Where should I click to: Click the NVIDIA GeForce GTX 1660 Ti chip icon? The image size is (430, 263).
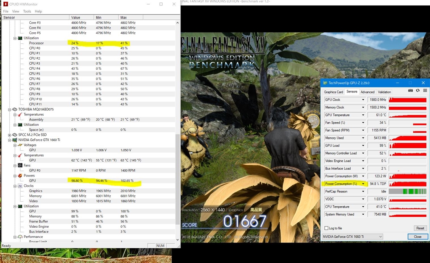(x=15, y=140)
